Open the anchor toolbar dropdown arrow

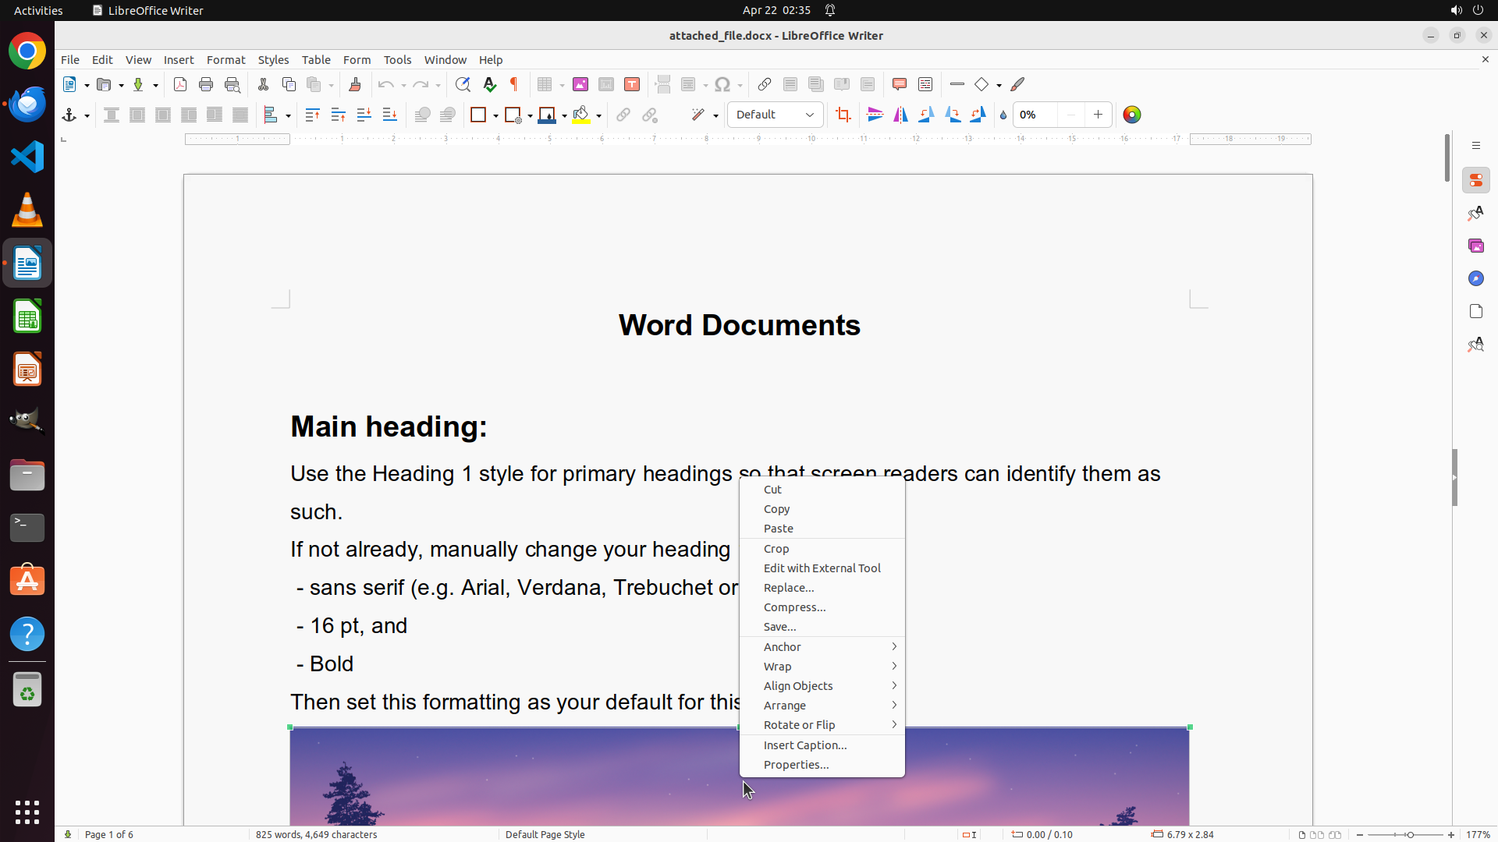pos(87,116)
